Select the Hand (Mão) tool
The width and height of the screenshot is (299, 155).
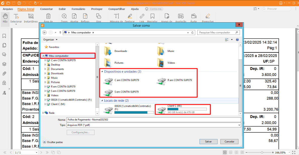[5, 18]
